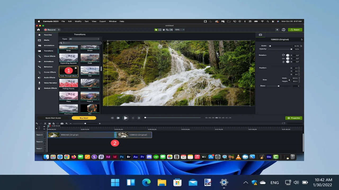Open Premiere Pro from the macOS dock
Viewport: 339px width, 190px height.
pyautogui.click(x=142, y=157)
